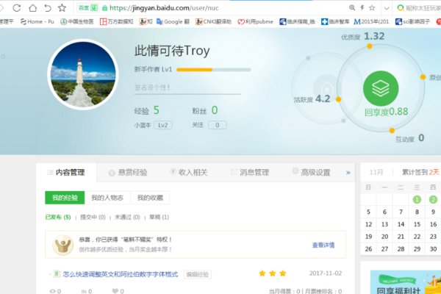This screenshot has height=294, width=441.
Task: Bookmark page with star icon left of address bar
Action: 62,8
